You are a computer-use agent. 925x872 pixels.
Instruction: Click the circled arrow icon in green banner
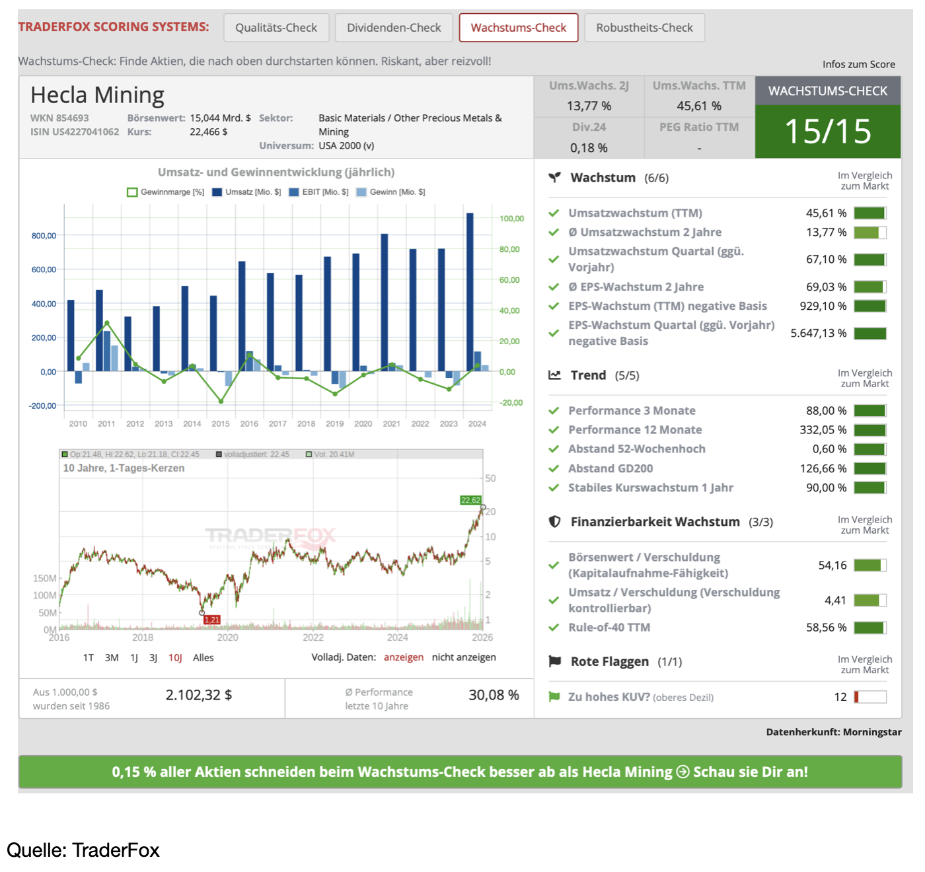pyautogui.click(x=683, y=772)
